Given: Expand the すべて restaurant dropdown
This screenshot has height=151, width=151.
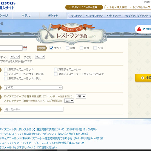Looking at the screenshot, I should pos(33,88).
